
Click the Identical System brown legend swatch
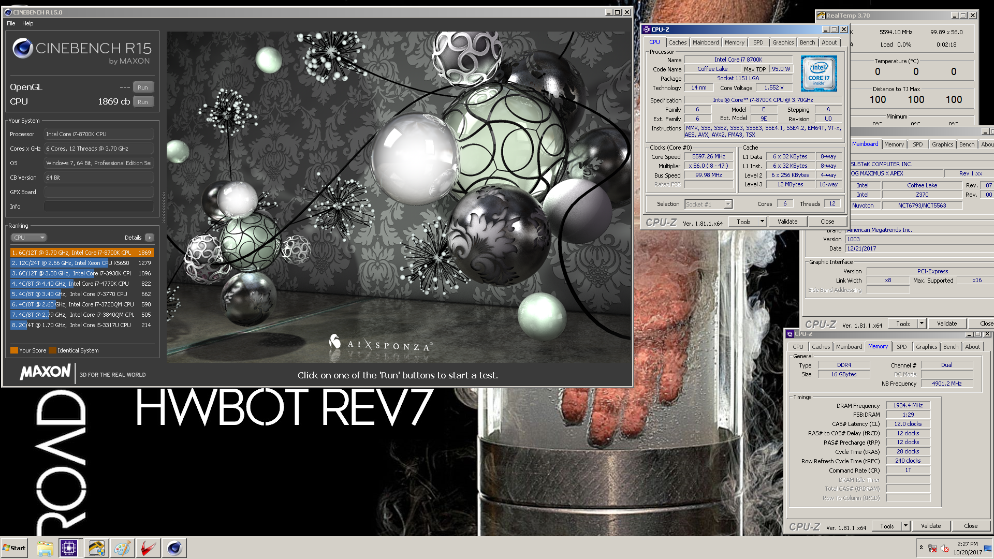click(x=52, y=350)
